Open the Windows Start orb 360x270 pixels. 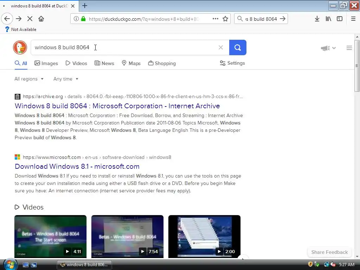pos(10,264)
